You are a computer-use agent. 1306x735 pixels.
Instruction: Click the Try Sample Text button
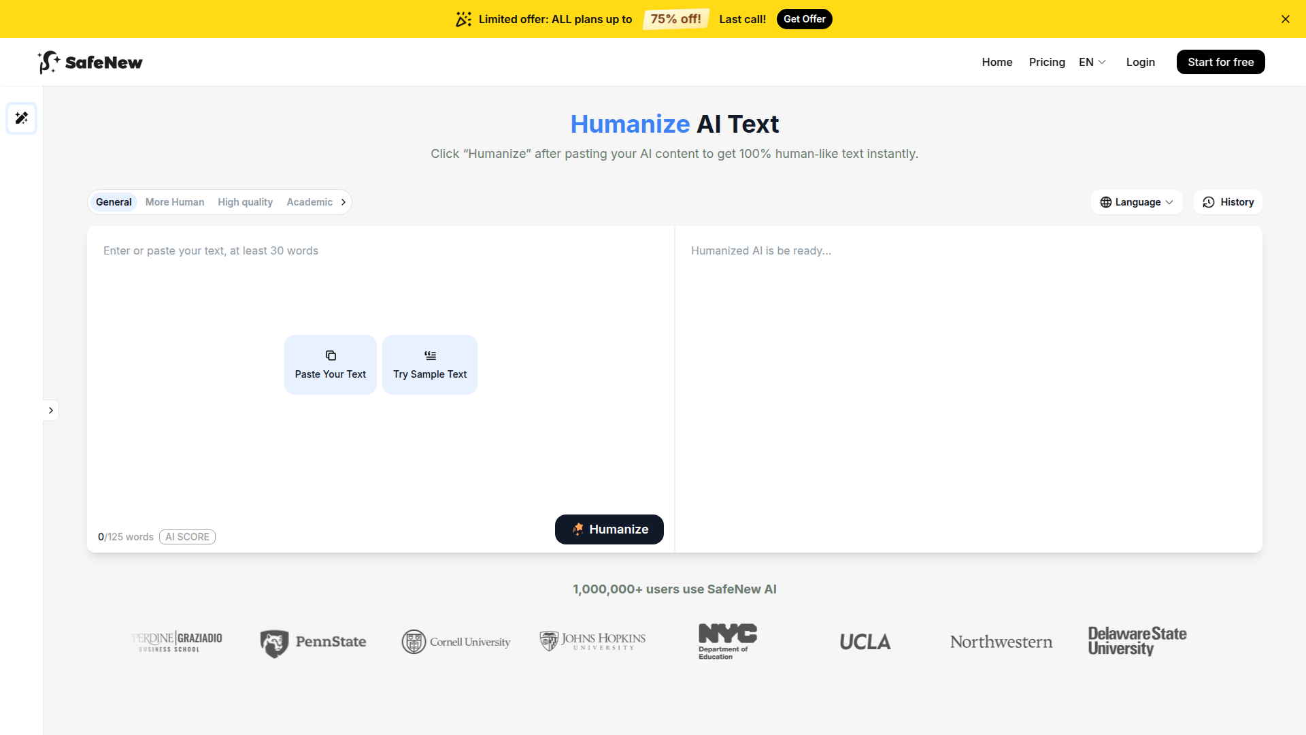[x=429, y=365]
